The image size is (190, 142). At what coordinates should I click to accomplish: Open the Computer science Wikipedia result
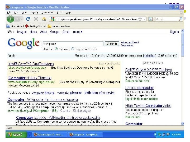click(58, 118)
